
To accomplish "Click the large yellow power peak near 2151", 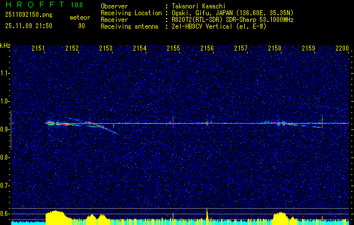I will pos(55,217).
